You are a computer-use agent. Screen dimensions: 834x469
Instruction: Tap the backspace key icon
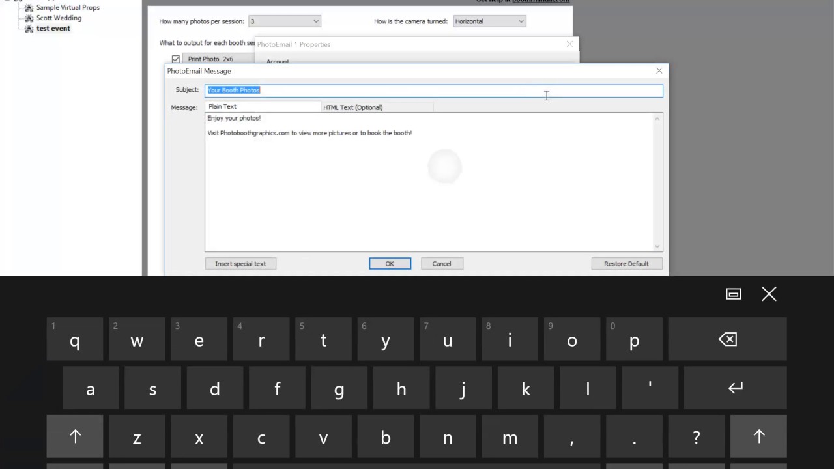728,339
